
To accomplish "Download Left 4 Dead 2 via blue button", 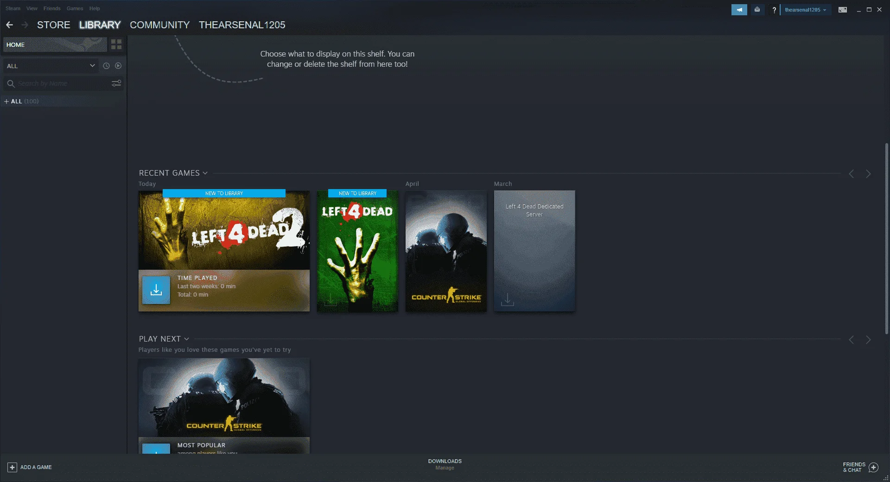I will point(156,290).
